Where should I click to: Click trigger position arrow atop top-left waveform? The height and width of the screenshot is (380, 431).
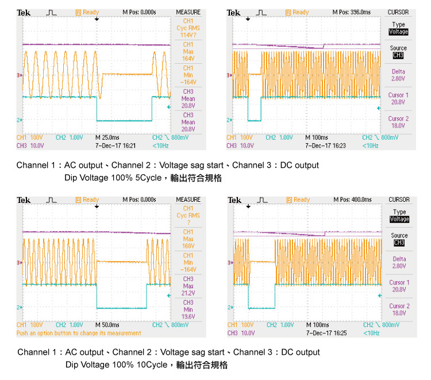(x=97, y=19)
